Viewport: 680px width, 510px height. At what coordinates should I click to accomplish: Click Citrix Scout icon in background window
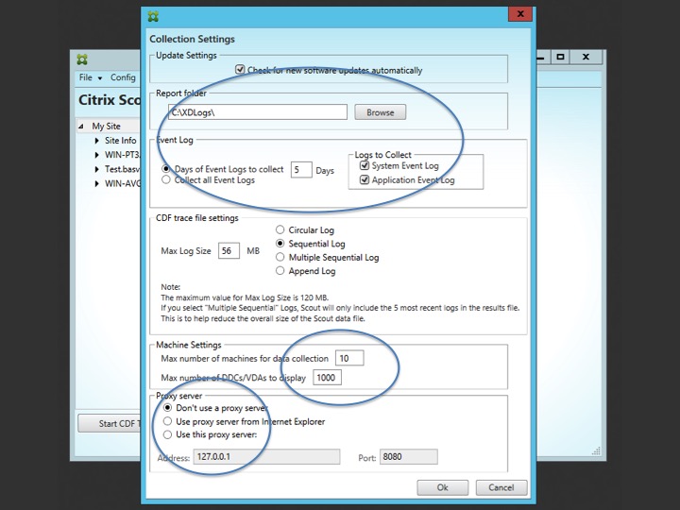click(x=82, y=59)
